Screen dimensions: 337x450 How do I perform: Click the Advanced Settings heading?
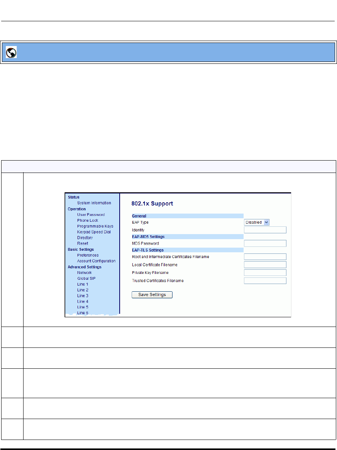coord(85,267)
